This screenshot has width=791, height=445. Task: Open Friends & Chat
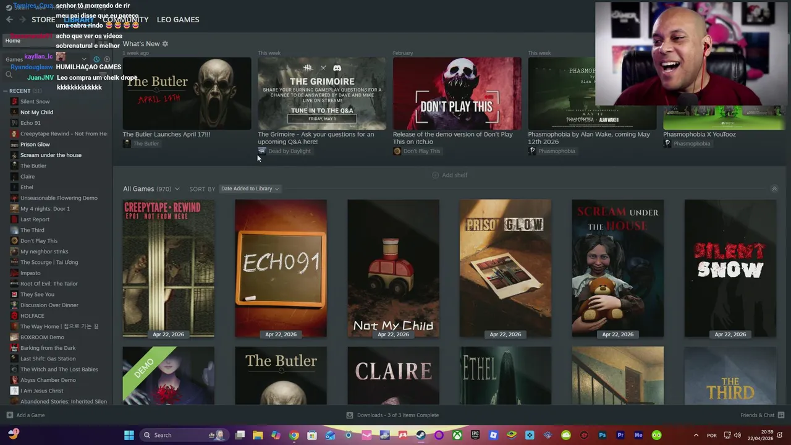(x=757, y=415)
